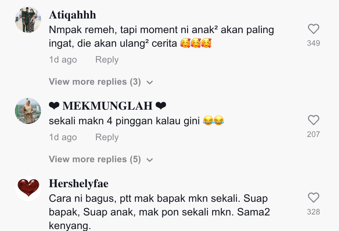Expand View more replies (5)
Image resolution: width=339 pixels, height=231 pixels.
click(x=101, y=159)
